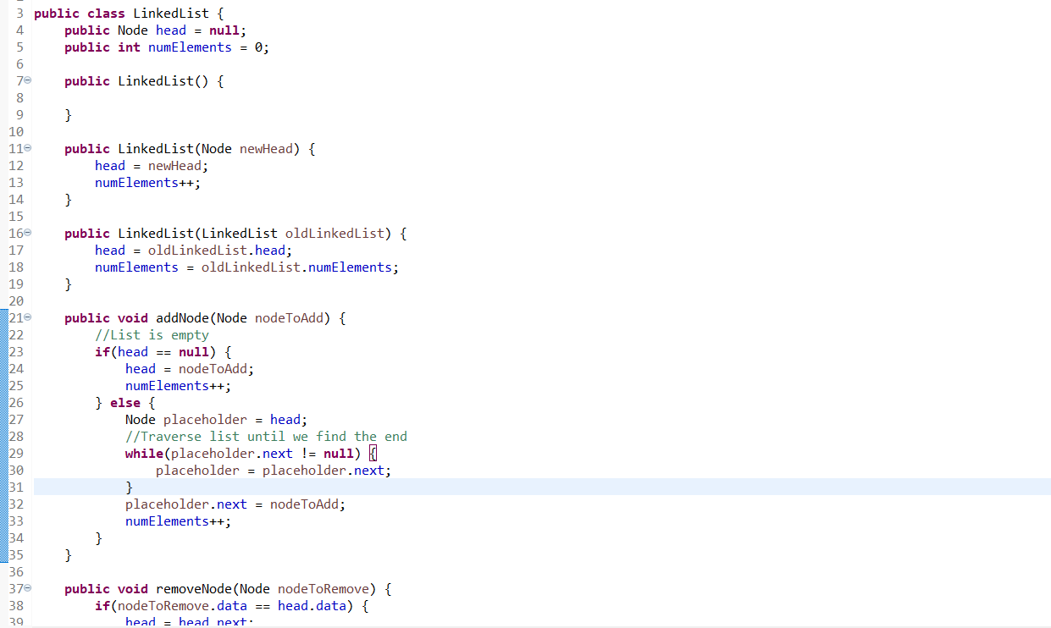Image resolution: width=1051 pixels, height=628 pixels.
Task: Click line number 10 in the gutter
Action: click(x=16, y=132)
